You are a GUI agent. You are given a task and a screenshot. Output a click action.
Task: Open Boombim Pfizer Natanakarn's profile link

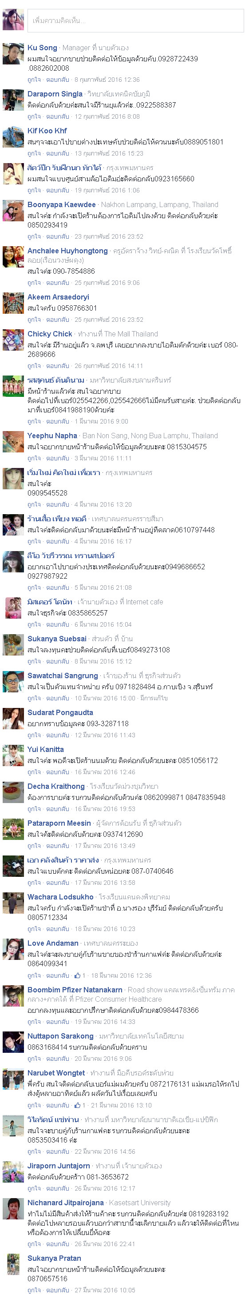pyautogui.click(x=75, y=989)
